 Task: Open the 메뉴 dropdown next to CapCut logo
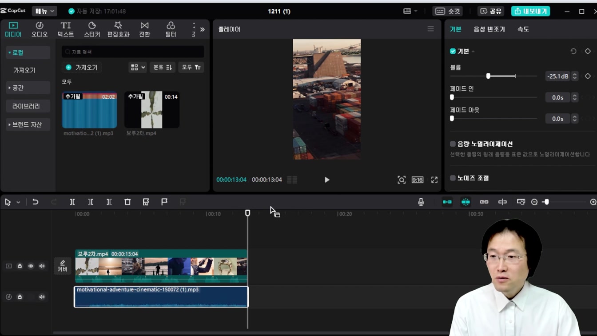pyautogui.click(x=44, y=11)
